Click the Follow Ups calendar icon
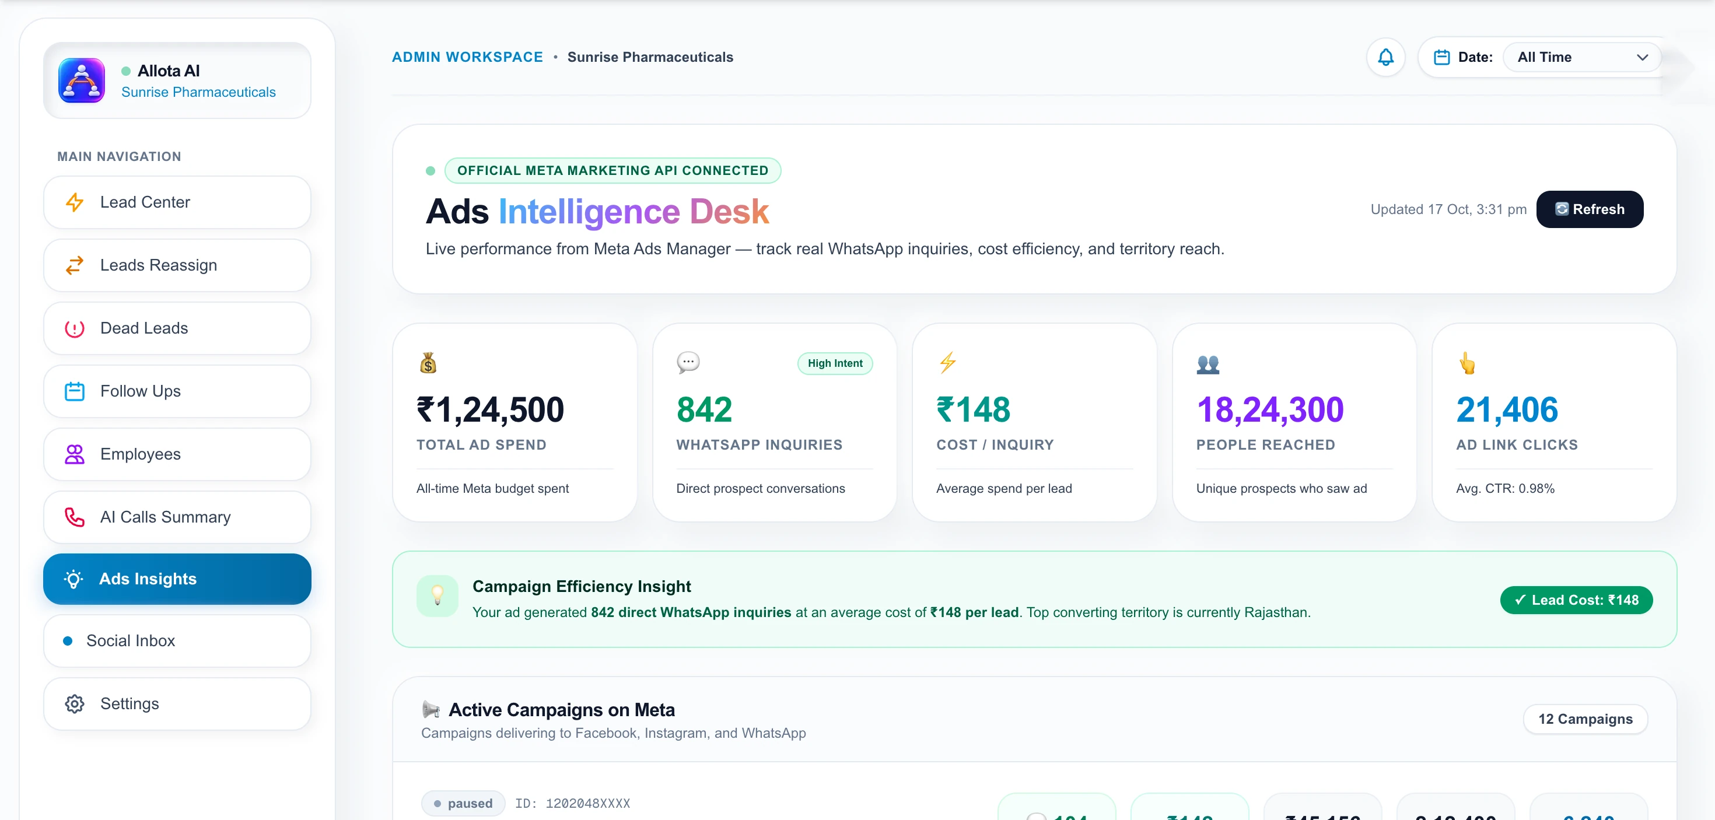1715x820 pixels. coord(75,391)
